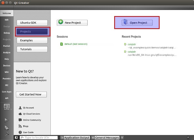Open the Wiki mode tab
This screenshot has width=194, height=140.
(x=7, y=72)
